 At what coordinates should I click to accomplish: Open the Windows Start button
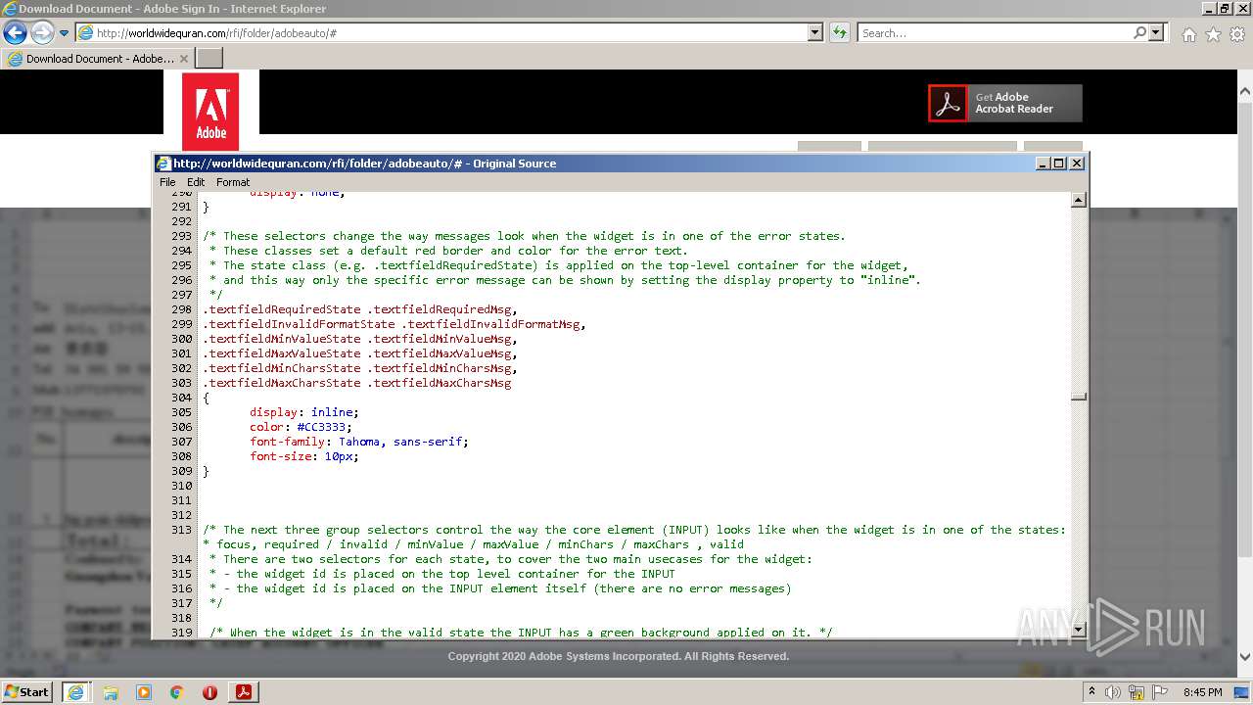tap(27, 691)
